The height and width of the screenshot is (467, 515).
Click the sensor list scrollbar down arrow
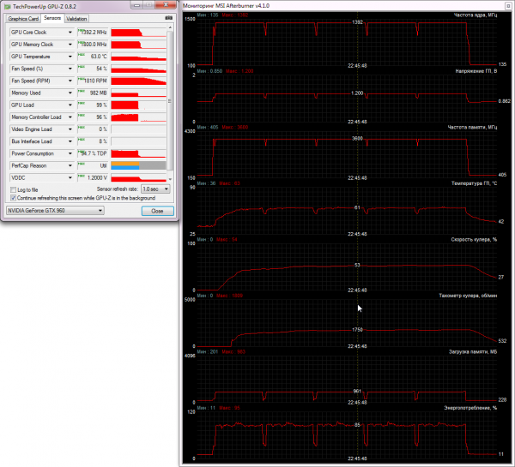pos(170,179)
